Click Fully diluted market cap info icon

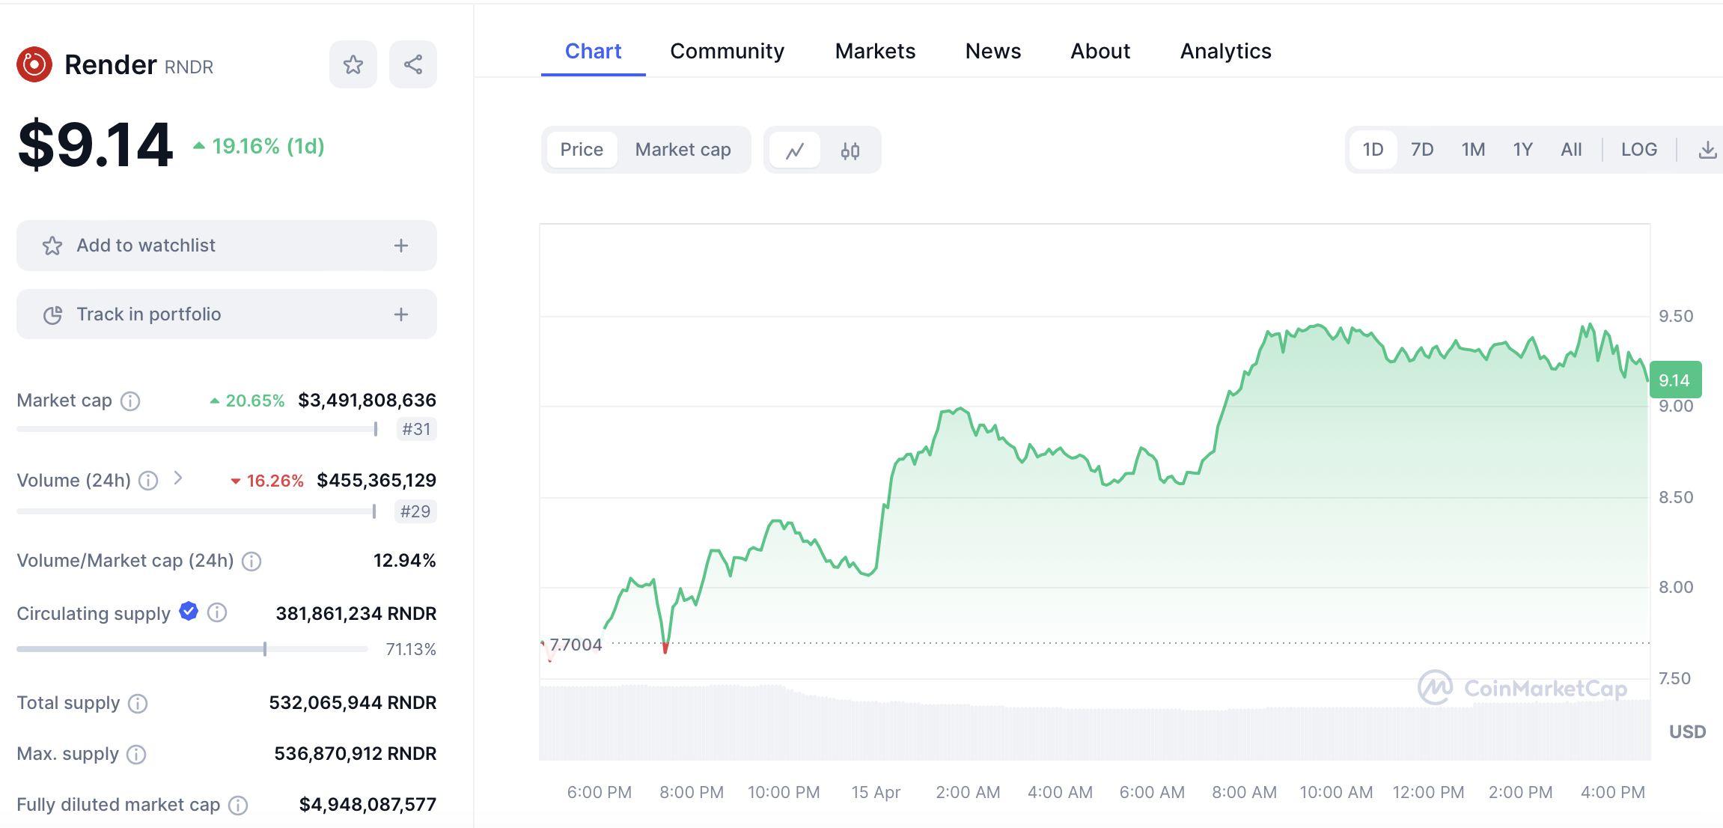(238, 806)
